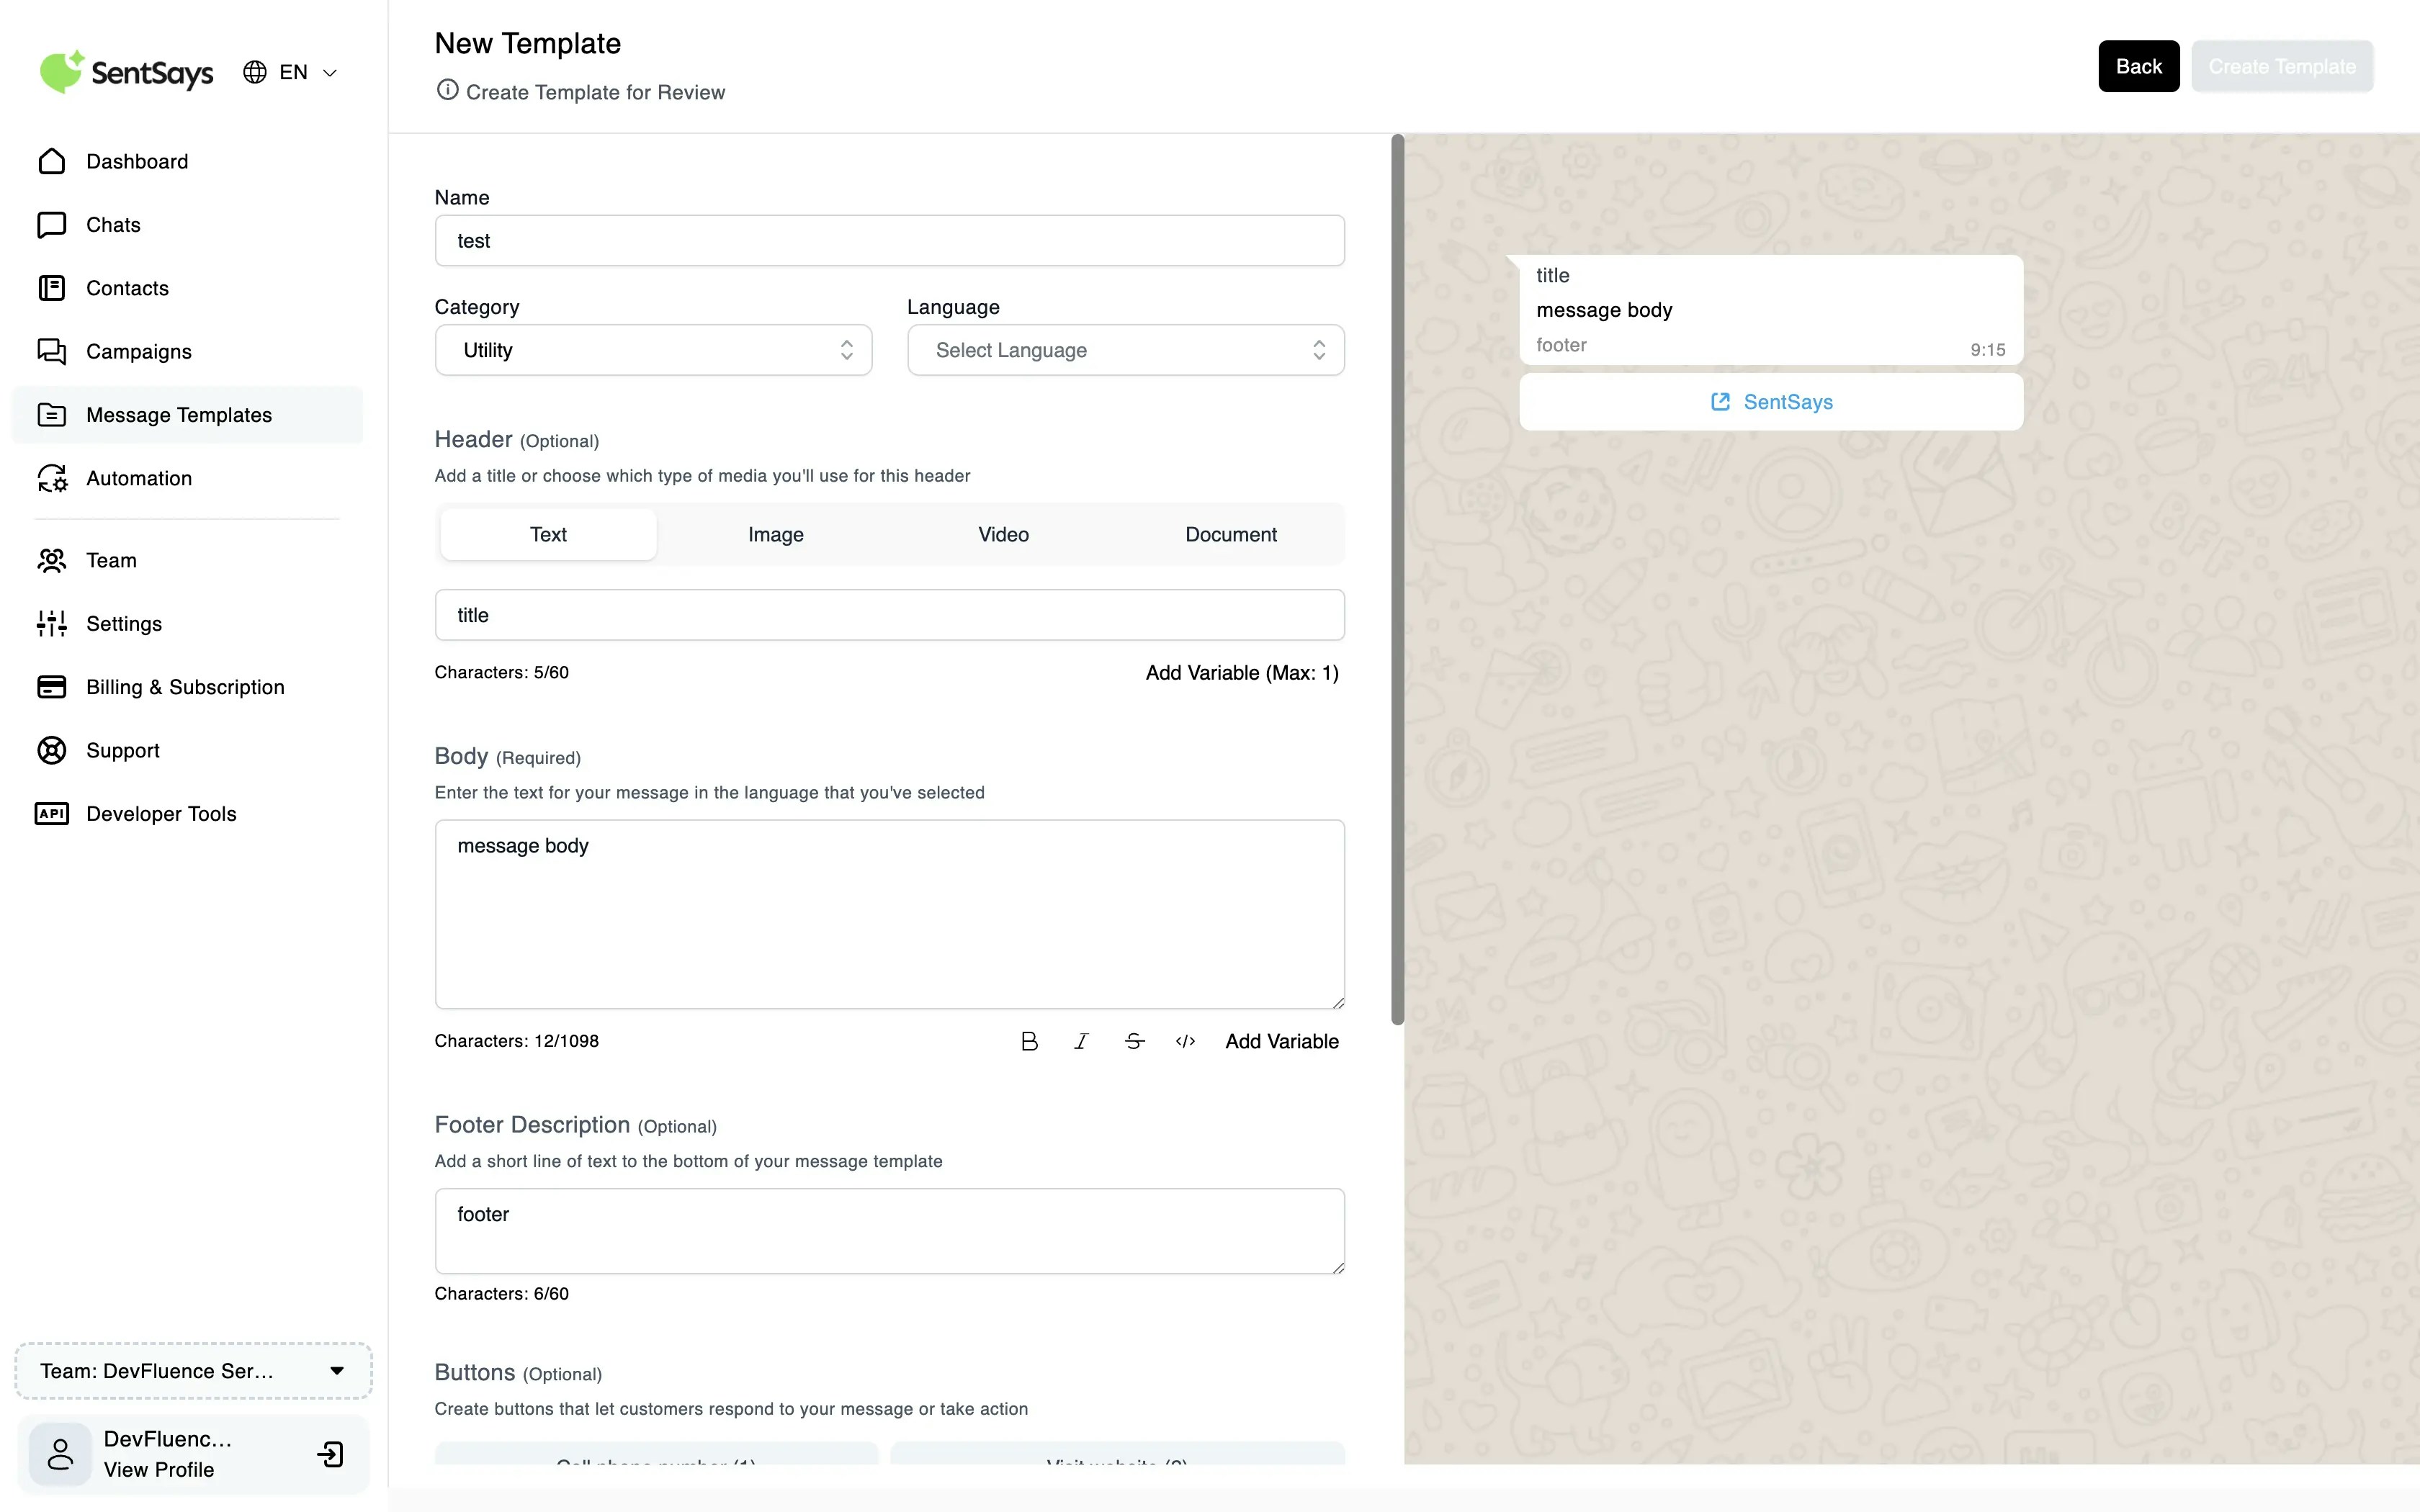Select the Video header type
This screenshot has height=1512, width=2420.
click(x=1003, y=534)
